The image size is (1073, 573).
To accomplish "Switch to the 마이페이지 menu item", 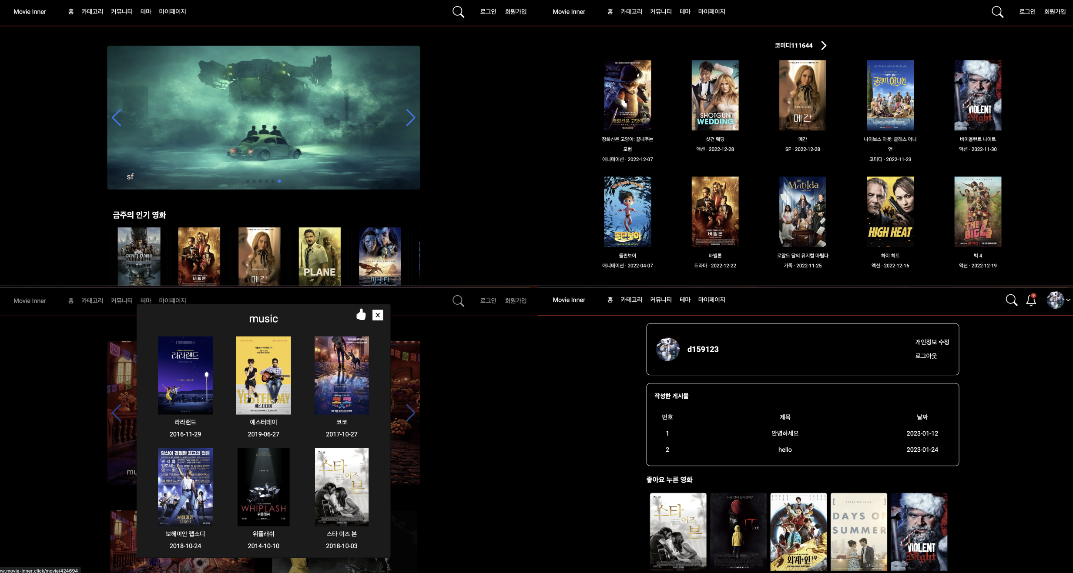I will (x=173, y=11).
